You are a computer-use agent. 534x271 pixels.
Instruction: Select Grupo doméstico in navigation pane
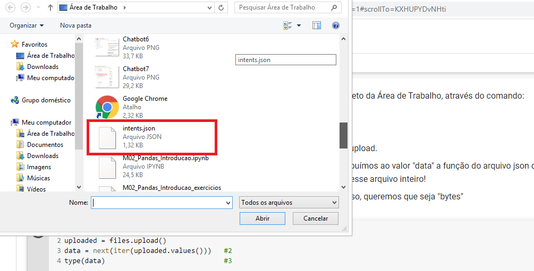pos(40,100)
